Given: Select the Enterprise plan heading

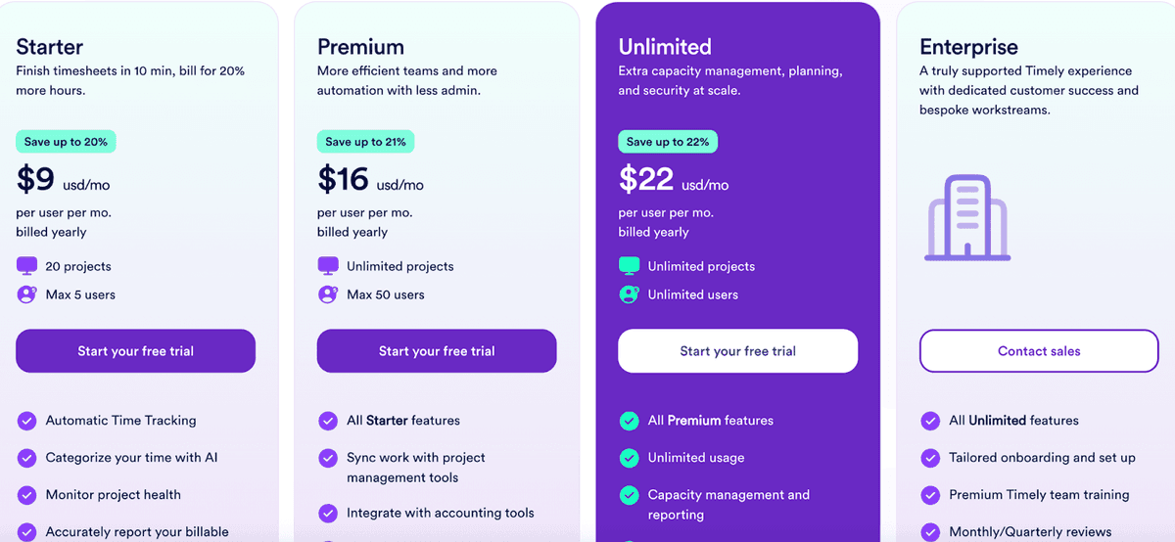Looking at the screenshot, I should tap(968, 47).
